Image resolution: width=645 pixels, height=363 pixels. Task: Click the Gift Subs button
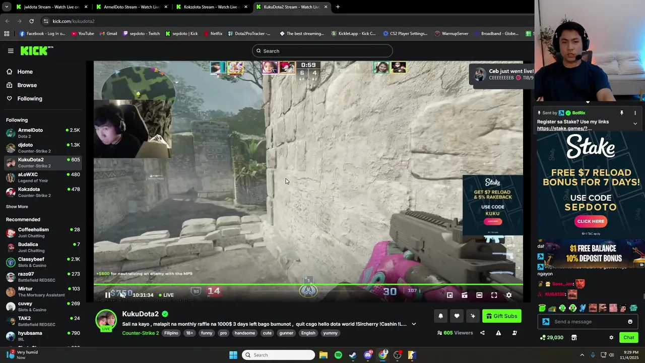point(502,316)
